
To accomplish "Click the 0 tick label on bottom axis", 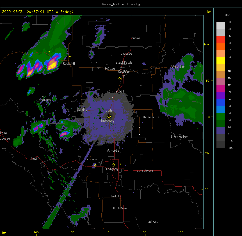I will click(x=108, y=232).
